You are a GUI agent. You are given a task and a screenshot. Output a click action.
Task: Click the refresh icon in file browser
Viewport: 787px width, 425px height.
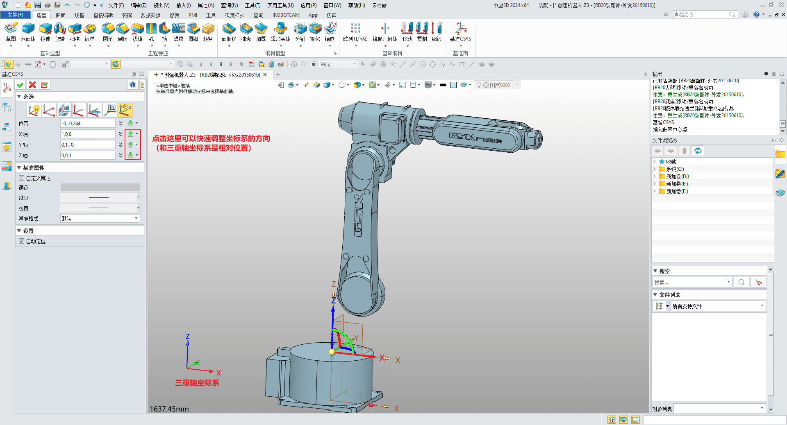click(x=698, y=151)
